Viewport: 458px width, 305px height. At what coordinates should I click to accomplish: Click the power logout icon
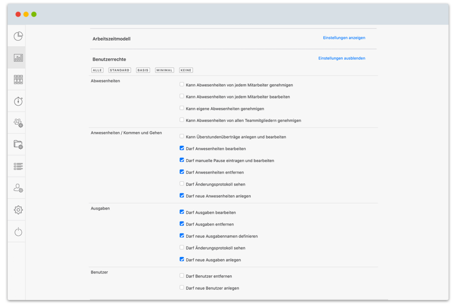tap(18, 232)
